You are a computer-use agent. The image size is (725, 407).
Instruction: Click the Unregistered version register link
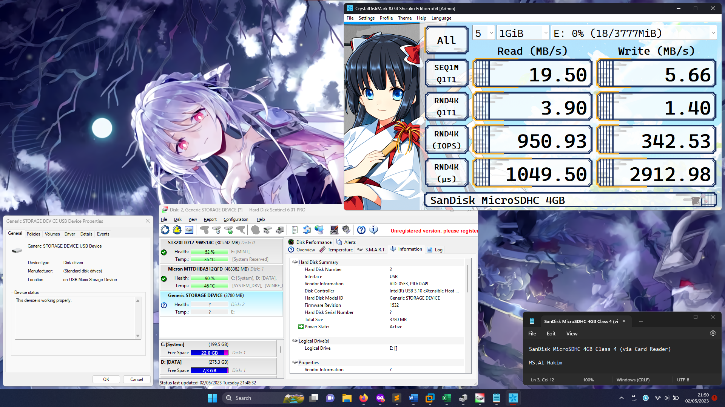point(434,231)
